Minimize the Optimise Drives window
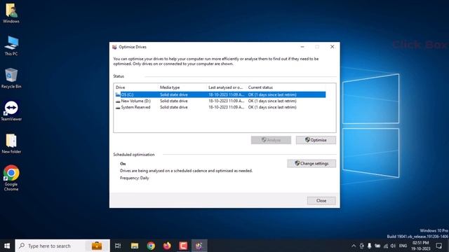This screenshot has width=449, height=252. [302, 47]
